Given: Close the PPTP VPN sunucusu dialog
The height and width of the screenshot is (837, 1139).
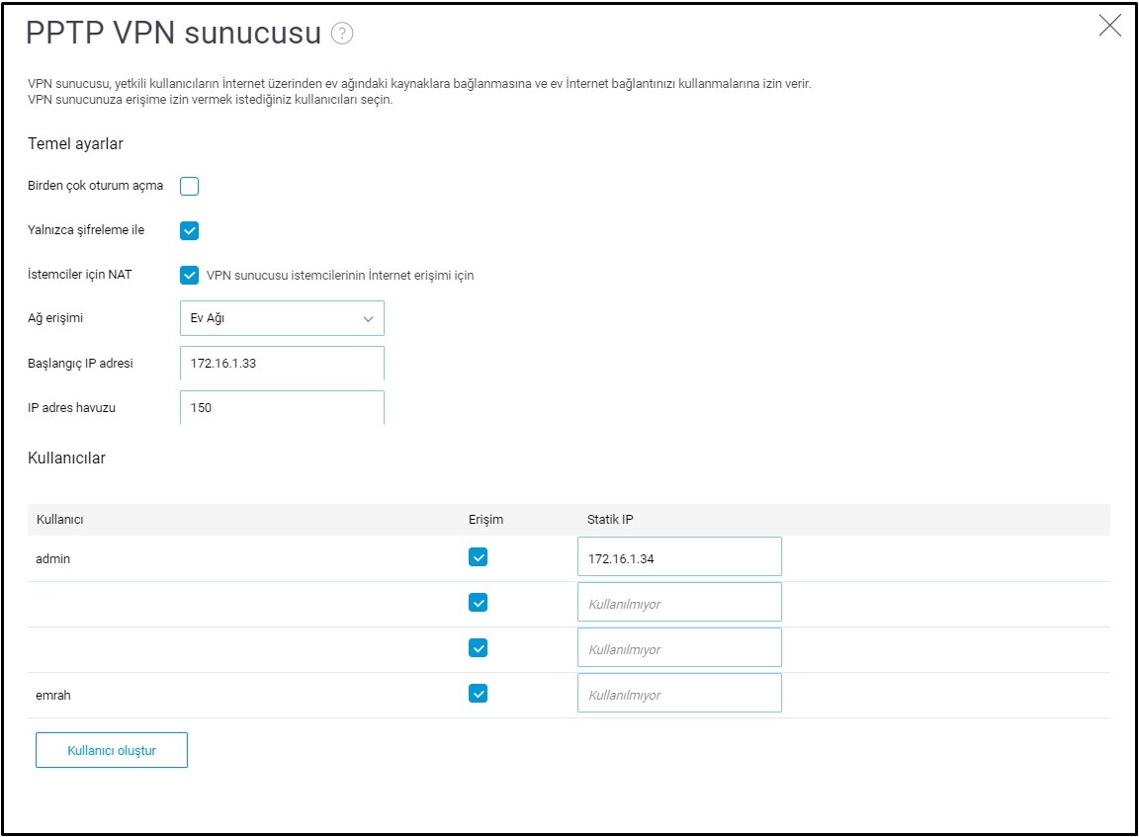Looking at the screenshot, I should pos(1109,27).
